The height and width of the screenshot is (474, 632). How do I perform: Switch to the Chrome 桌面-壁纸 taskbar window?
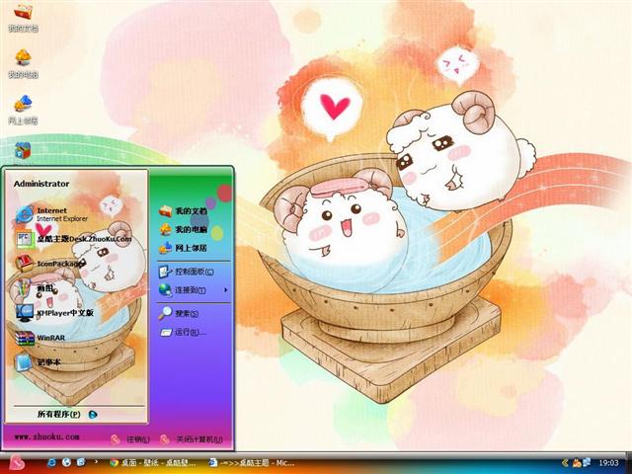(x=153, y=463)
